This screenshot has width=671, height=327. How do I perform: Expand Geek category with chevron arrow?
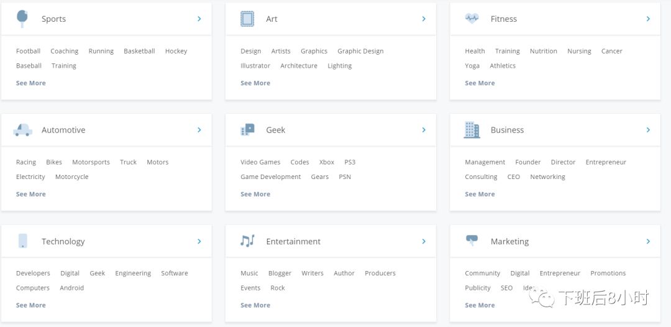[x=424, y=130]
